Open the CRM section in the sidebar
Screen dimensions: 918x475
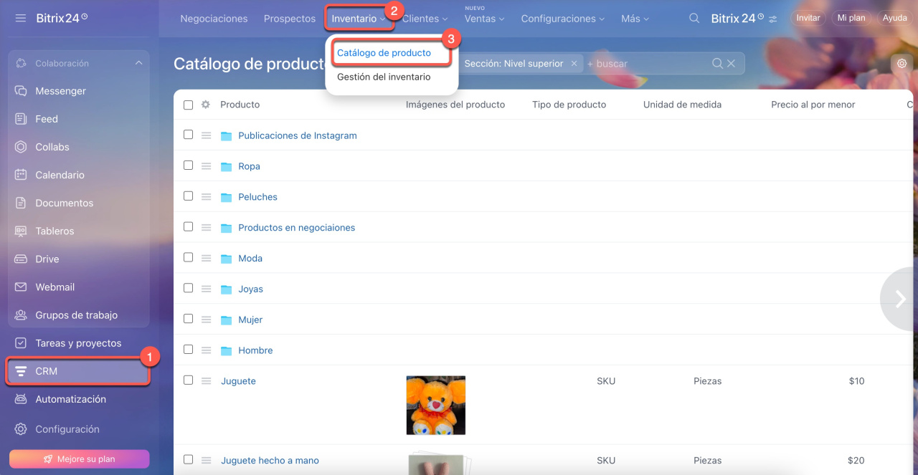[x=79, y=371]
